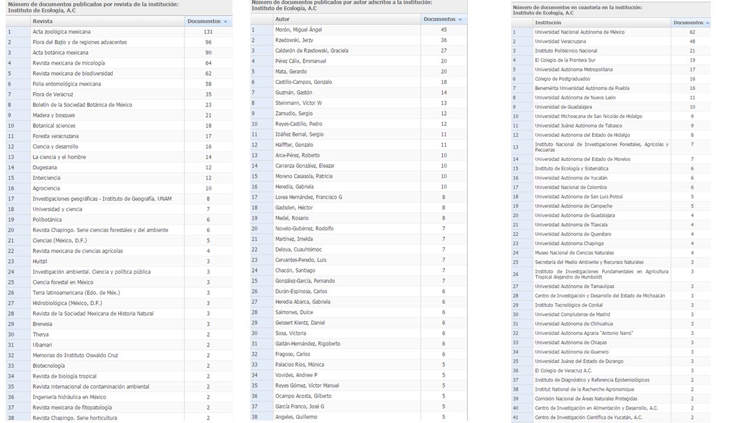The image size is (752, 423).
Task: Click the Autor column header
Action: point(347,19)
